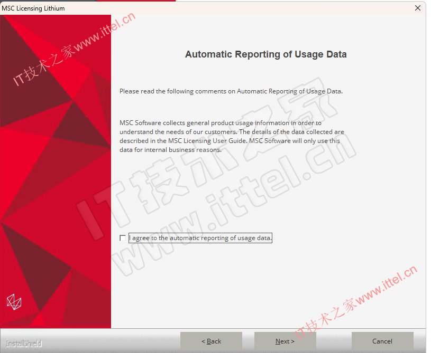
Task: Click the 'I agree to the automatic reporting' label
Action: point(200,238)
